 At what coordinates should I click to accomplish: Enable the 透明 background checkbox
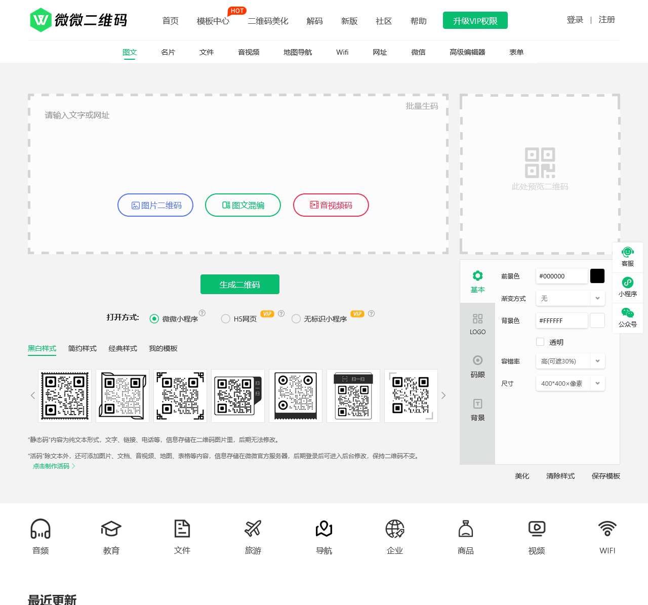point(540,342)
